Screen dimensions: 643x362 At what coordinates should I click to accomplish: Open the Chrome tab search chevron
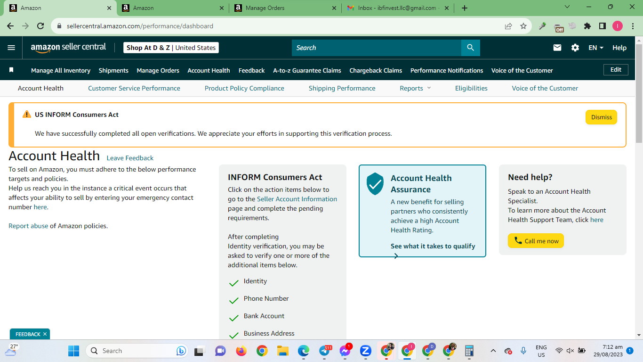(x=567, y=7)
